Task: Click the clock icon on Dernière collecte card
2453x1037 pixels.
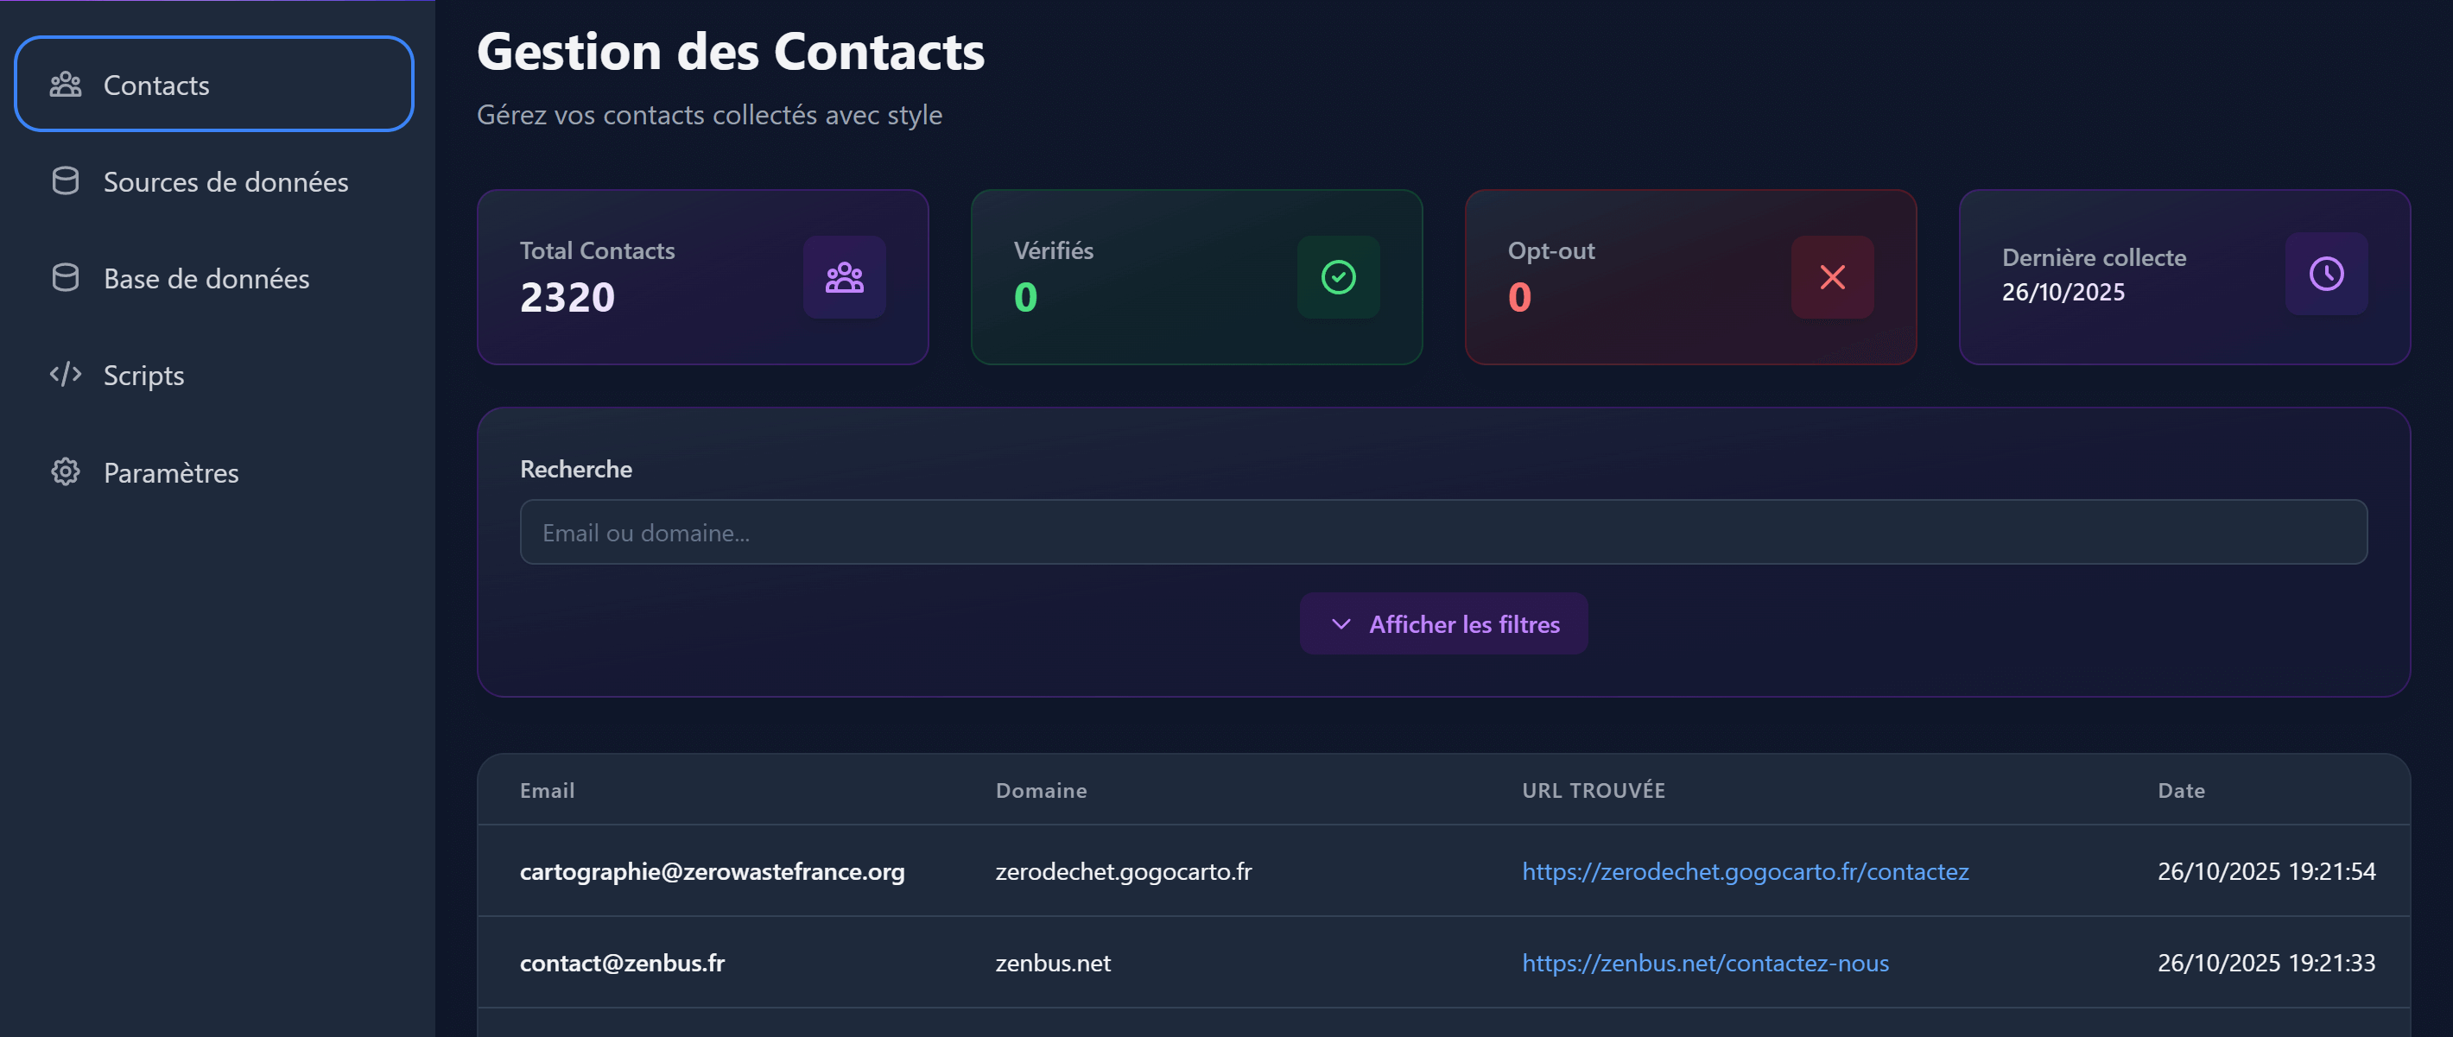Action: point(2325,275)
